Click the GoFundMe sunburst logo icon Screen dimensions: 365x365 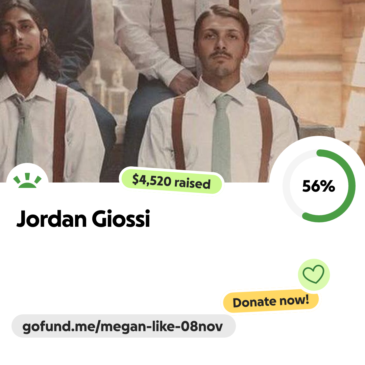click(27, 180)
